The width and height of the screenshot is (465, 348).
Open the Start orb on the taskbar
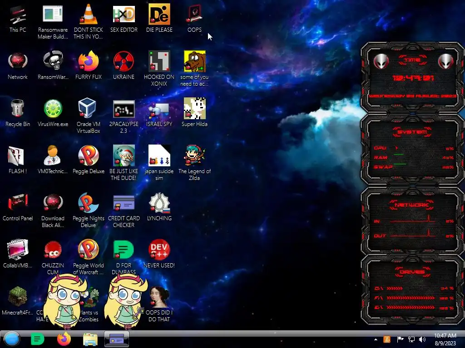[12, 339]
